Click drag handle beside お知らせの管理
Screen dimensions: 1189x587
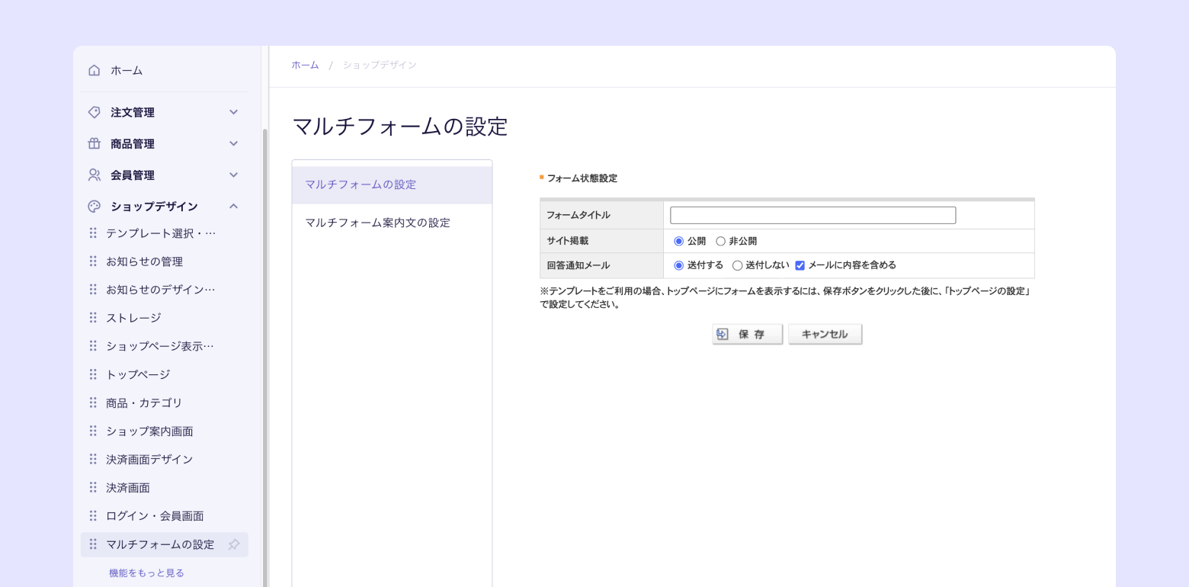click(93, 261)
